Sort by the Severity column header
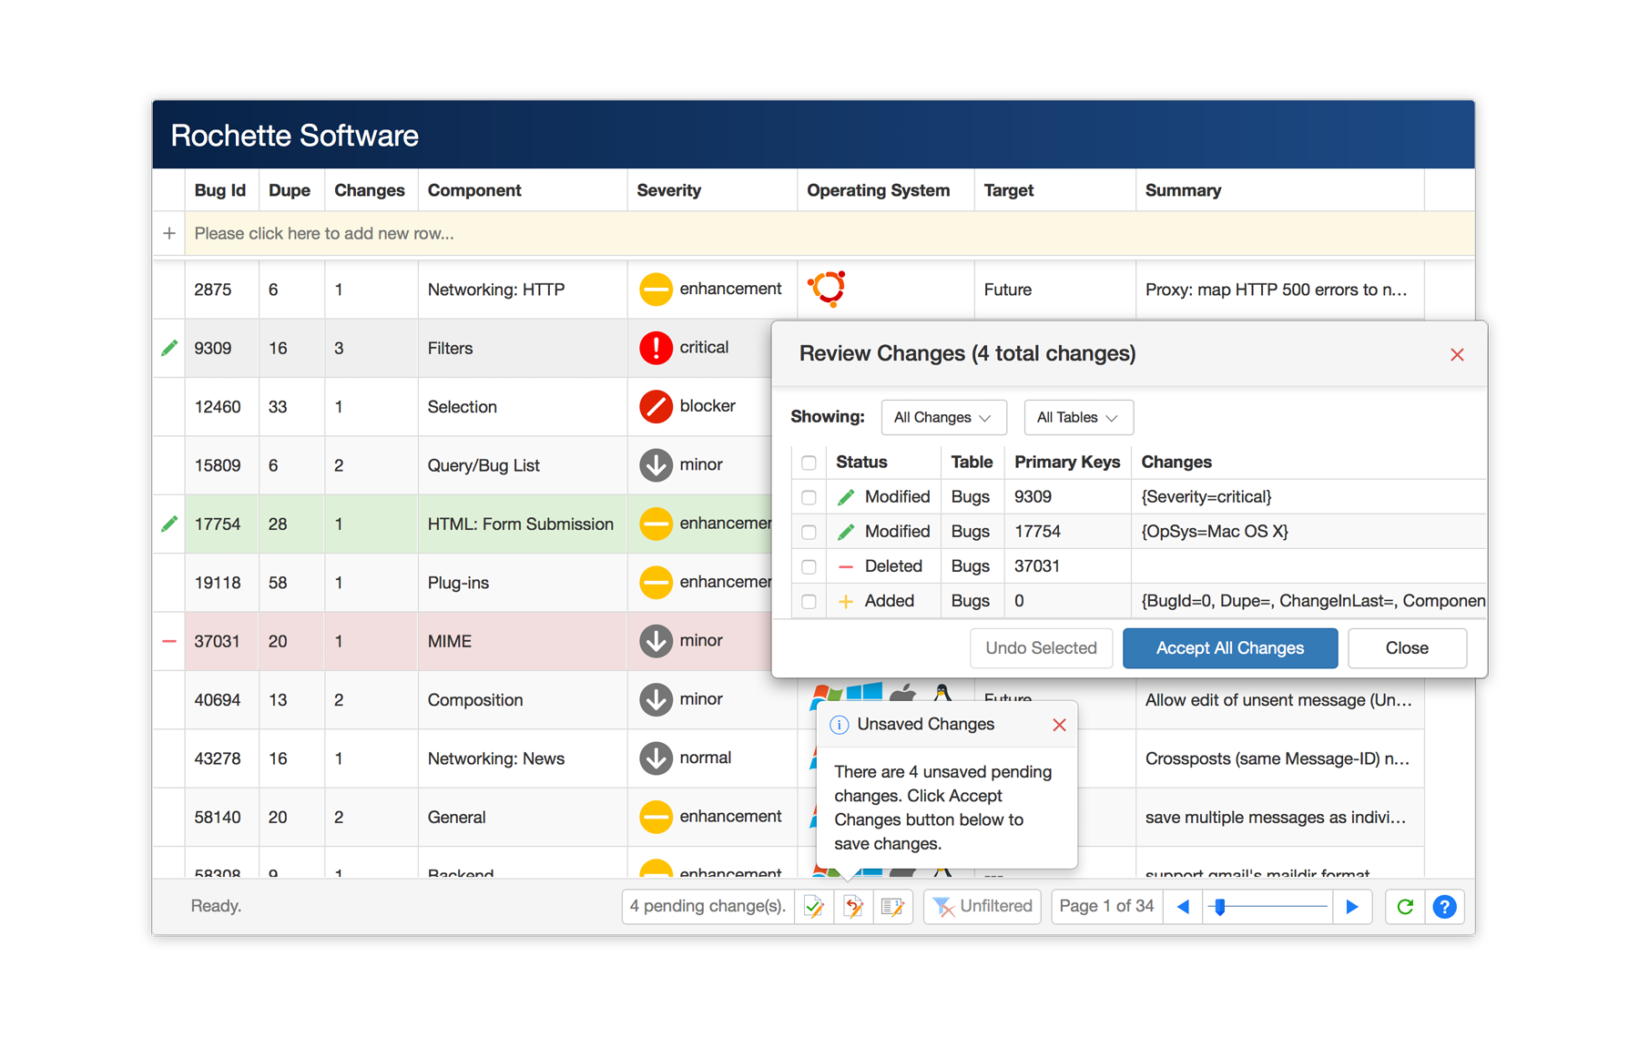 click(x=669, y=190)
